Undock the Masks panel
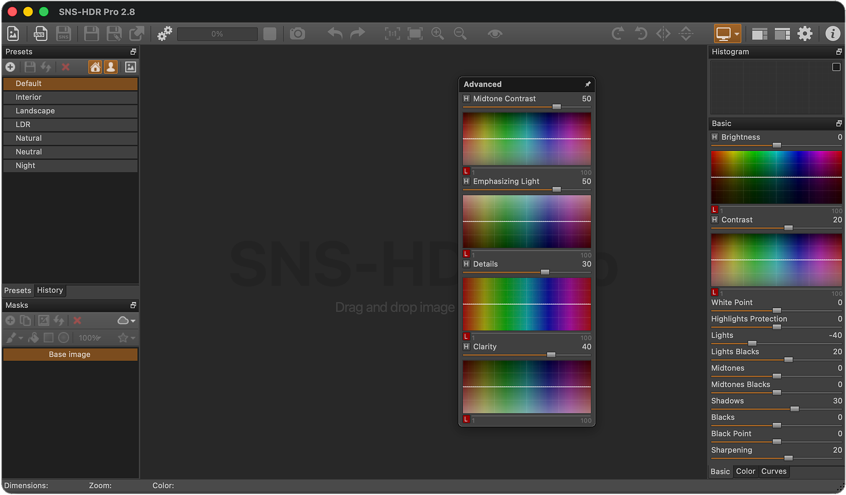 point(133,305)
